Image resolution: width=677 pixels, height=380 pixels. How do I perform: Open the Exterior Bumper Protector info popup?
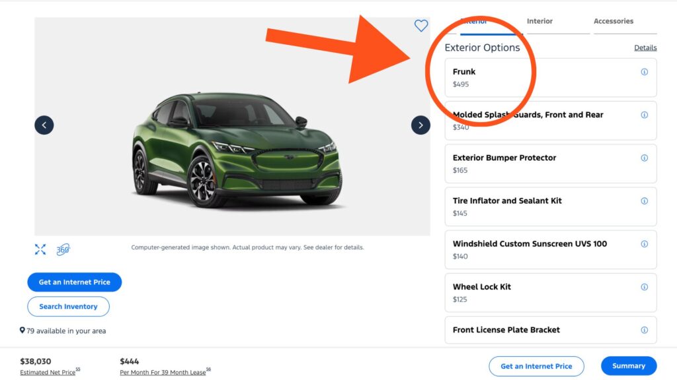coord(645,158)
